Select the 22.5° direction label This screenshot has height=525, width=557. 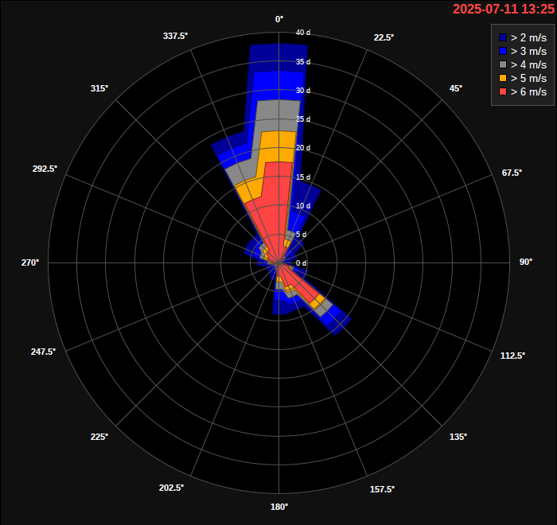click(384, 37)
